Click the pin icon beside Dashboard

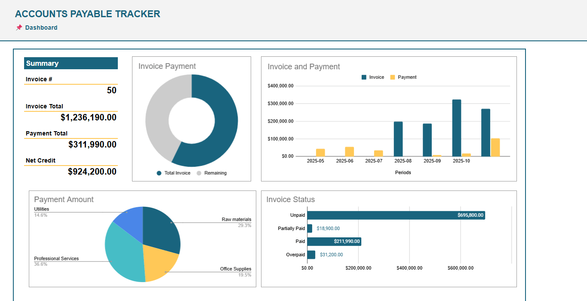18,27
